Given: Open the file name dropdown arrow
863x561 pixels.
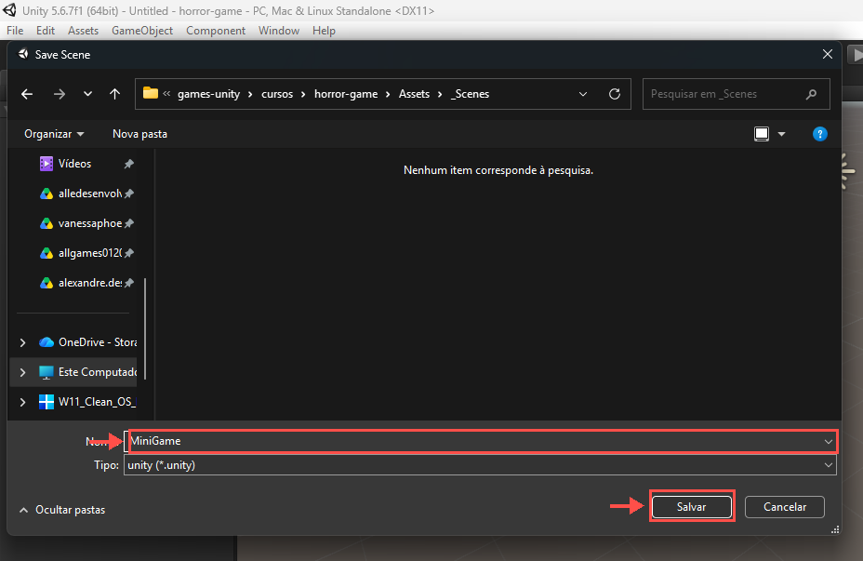Looking at the screenshot, I should coord(829,441).
